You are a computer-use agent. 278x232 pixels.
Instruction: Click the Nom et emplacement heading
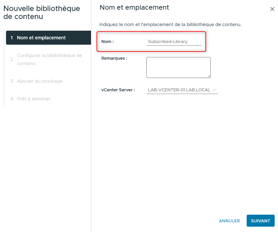tap(134, 7)
